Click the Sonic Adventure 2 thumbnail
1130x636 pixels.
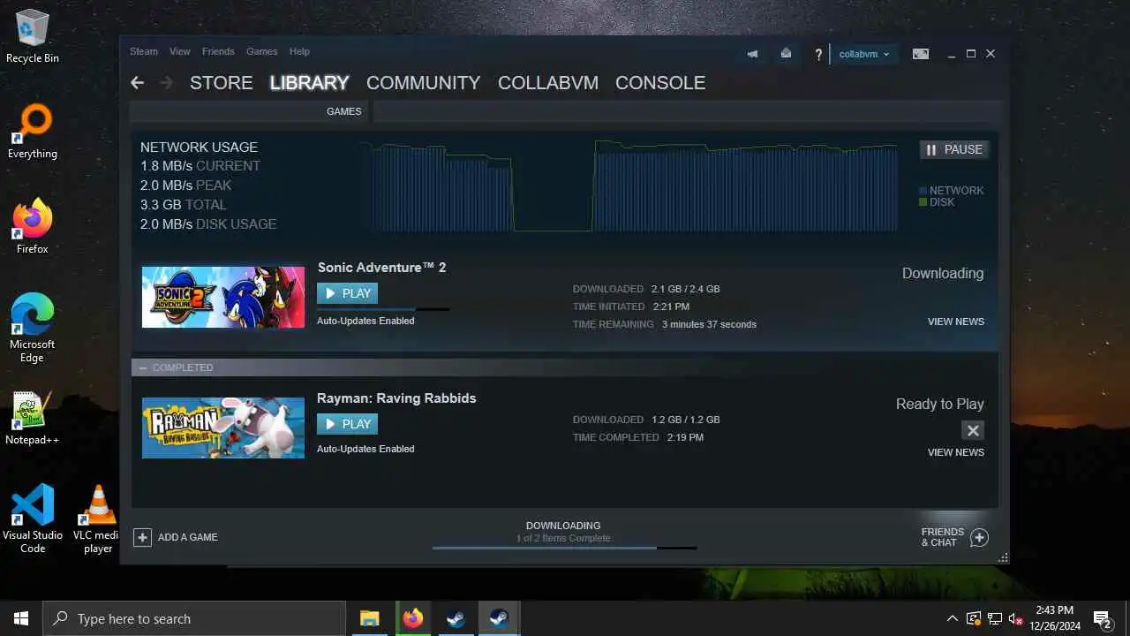pos(223,297)
